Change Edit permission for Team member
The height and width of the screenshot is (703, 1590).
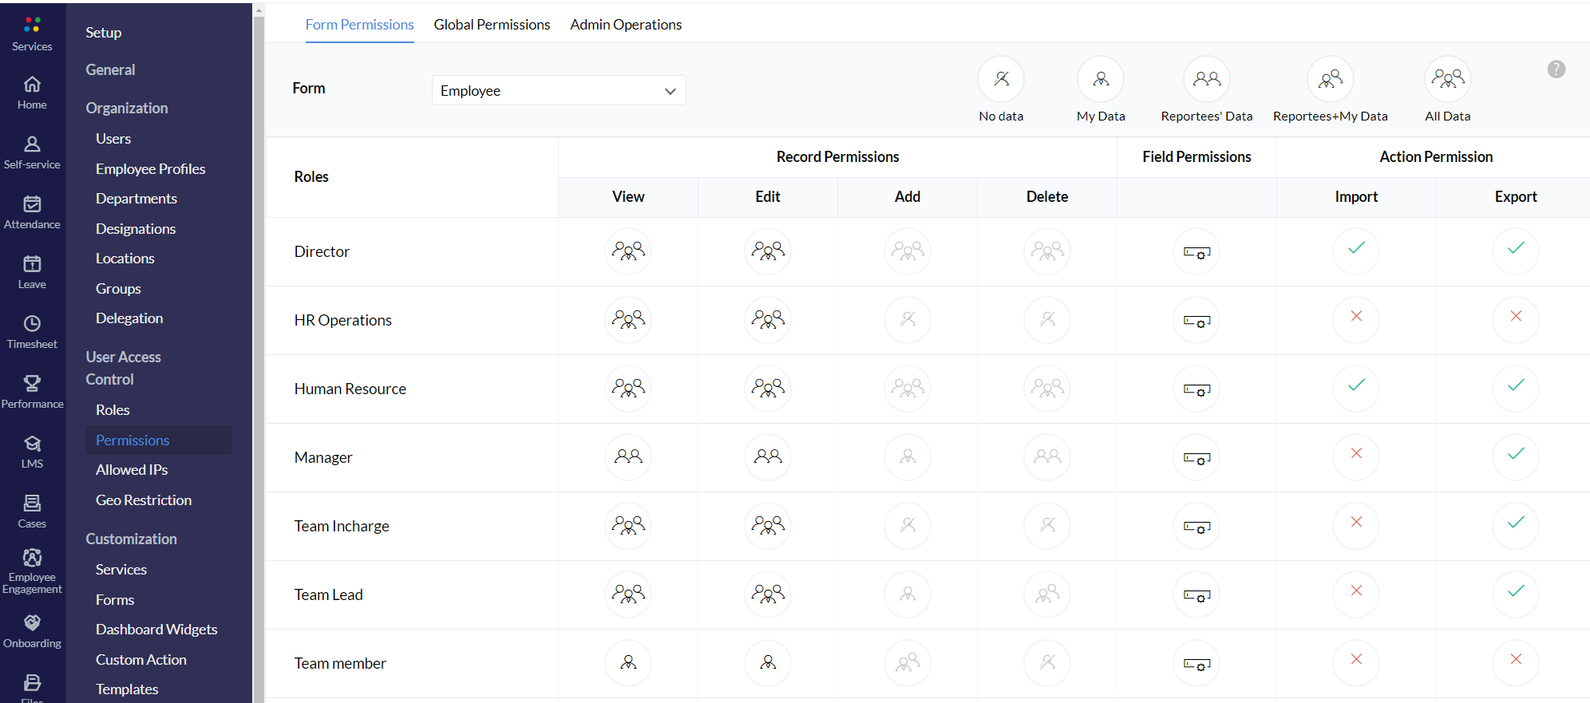pyautogui.click(x=768, y=663)
